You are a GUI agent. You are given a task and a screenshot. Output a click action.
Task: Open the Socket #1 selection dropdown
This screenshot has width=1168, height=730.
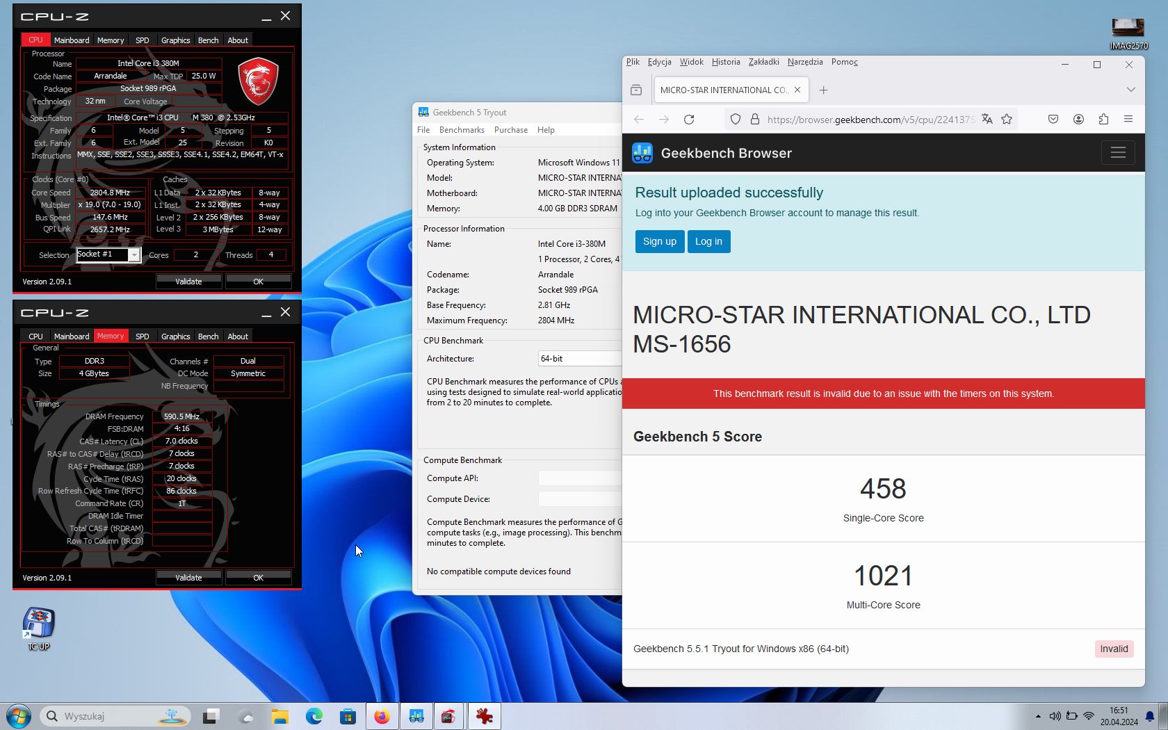pos(108,254)
